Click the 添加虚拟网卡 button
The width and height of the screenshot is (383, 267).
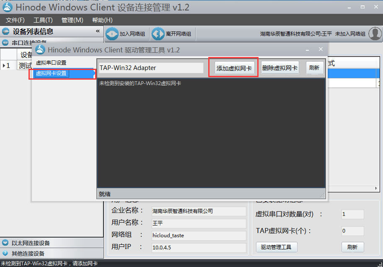233,67
